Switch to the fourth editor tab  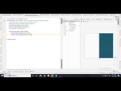45,15
